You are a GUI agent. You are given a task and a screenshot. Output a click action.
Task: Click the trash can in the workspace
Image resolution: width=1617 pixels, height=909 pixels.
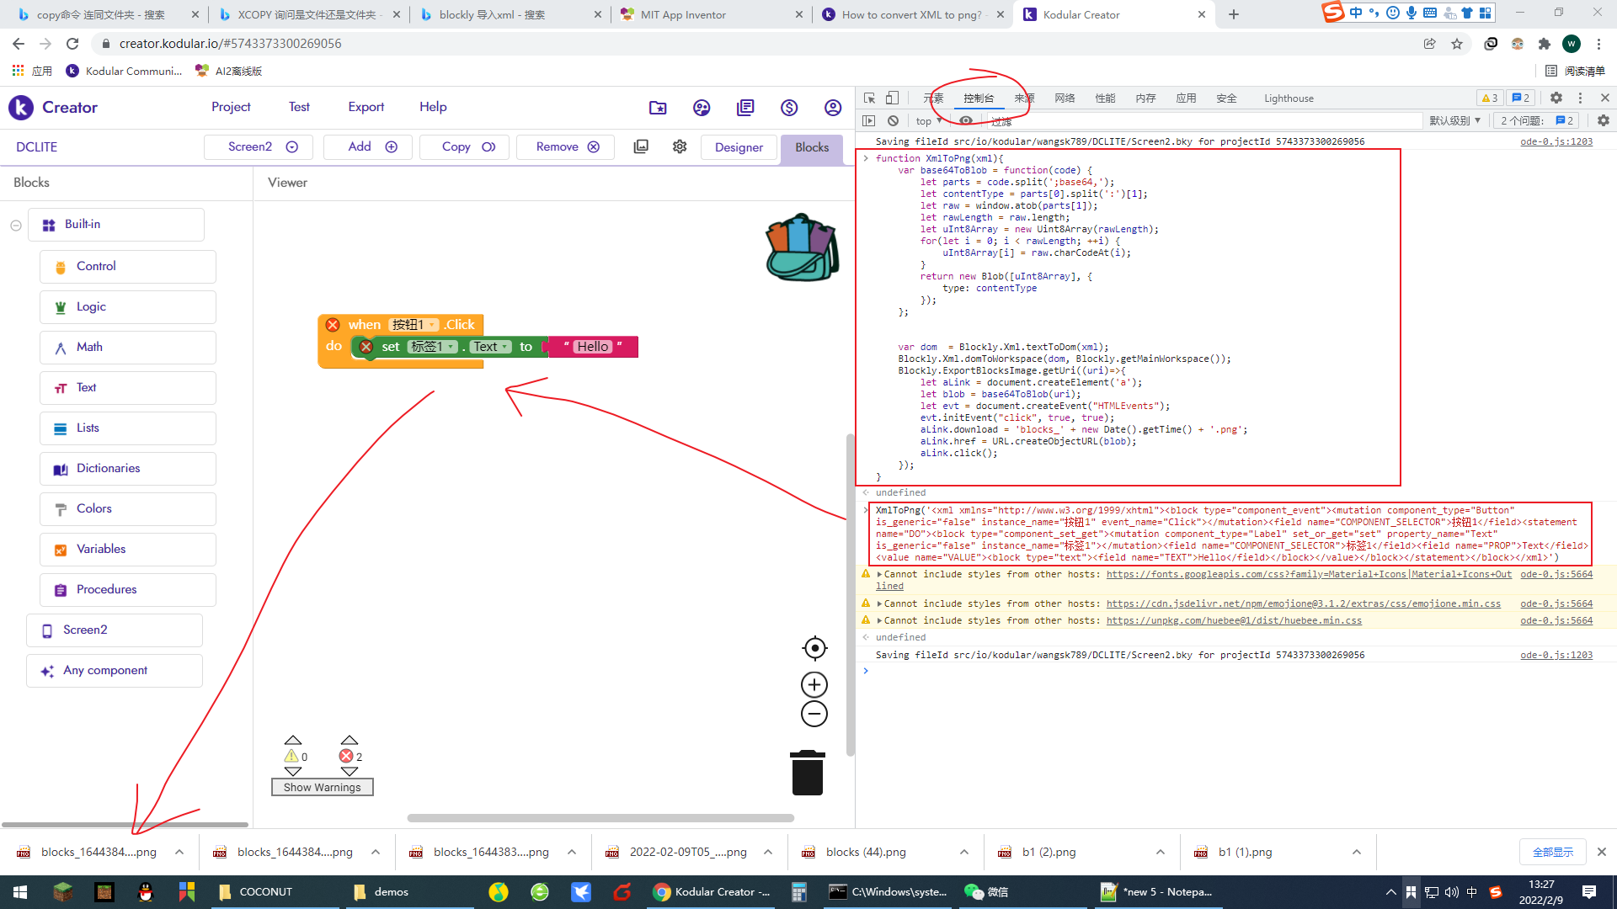tap(807, 773)
